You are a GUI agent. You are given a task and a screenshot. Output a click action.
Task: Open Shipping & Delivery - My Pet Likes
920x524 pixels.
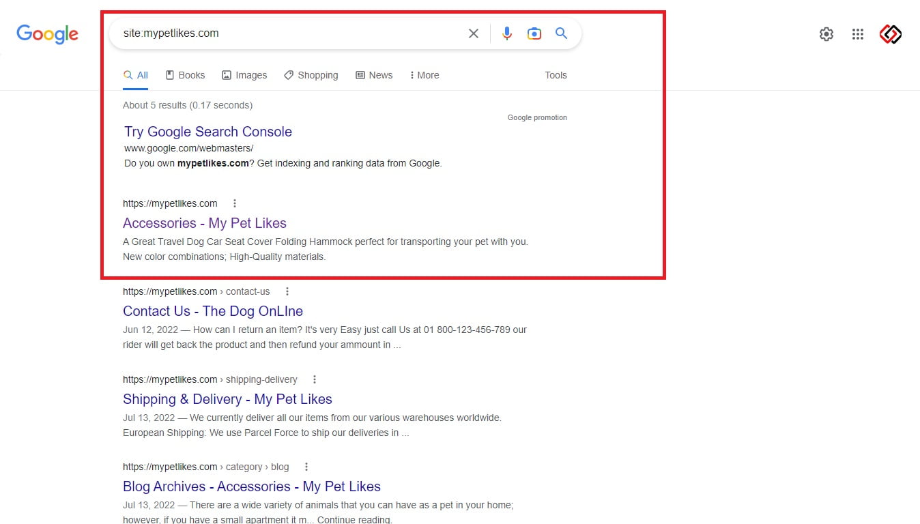point(227,399)
